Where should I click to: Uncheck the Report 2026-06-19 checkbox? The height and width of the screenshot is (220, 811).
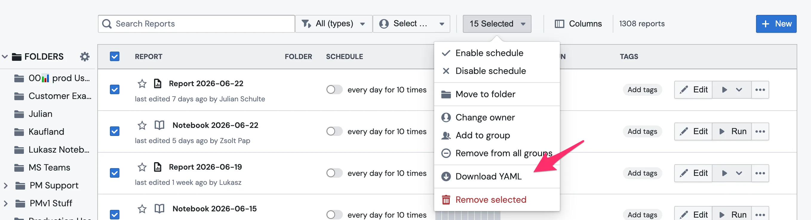coord(115,173)
